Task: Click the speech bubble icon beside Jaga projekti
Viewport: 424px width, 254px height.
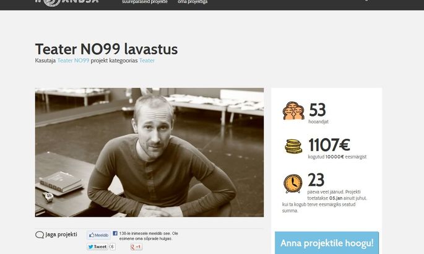Action: (40, 235)
